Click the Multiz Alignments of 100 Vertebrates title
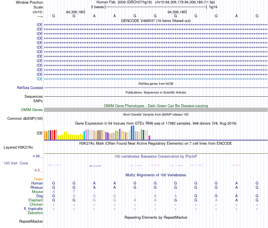Viewport: 268px width, 228px height. point(156,175)
